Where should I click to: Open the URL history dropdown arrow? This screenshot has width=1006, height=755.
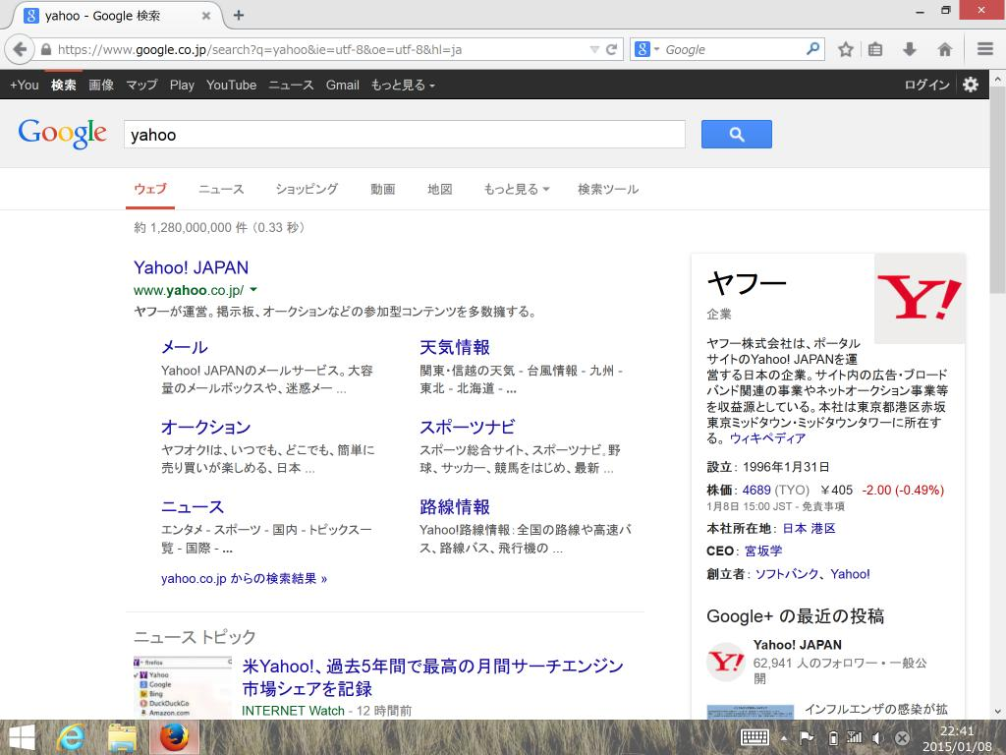594,49
